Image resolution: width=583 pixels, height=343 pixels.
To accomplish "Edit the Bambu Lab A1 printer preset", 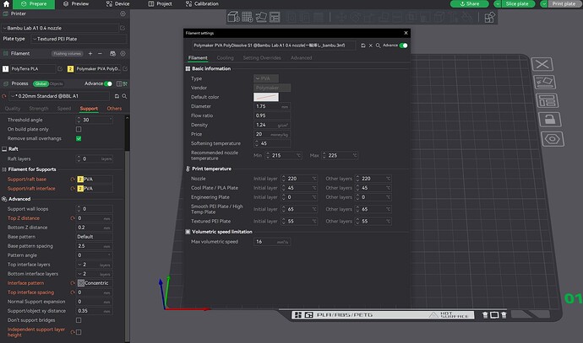I will (x=123, y=28).
